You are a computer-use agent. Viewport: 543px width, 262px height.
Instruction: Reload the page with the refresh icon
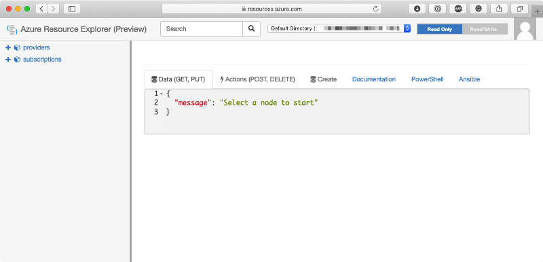tap(376, 9)
